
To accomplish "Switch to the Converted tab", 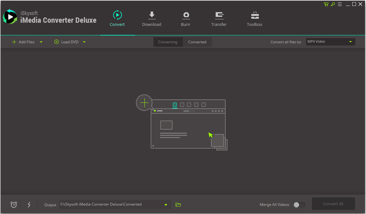I will pyautogui.click(x=197, y=42).
